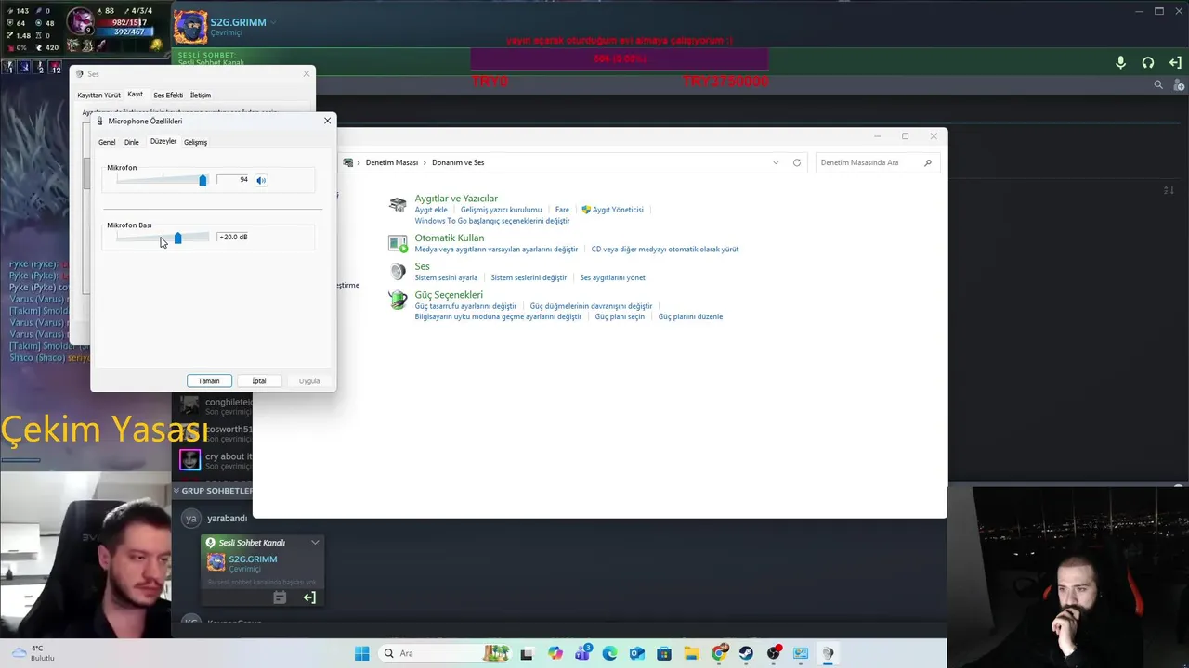Click Güç planını düzenle link
Screen dimensions: 1189x668
click(690, 316)
